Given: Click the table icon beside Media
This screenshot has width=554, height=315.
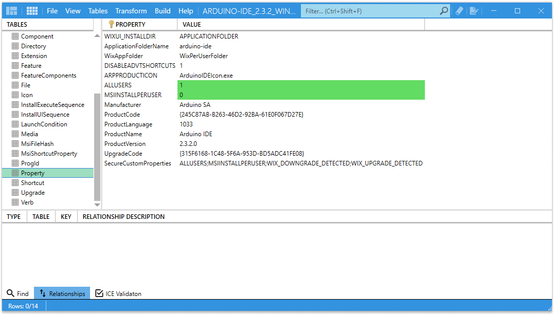Looking at the screenshot, I should [15, 134].
